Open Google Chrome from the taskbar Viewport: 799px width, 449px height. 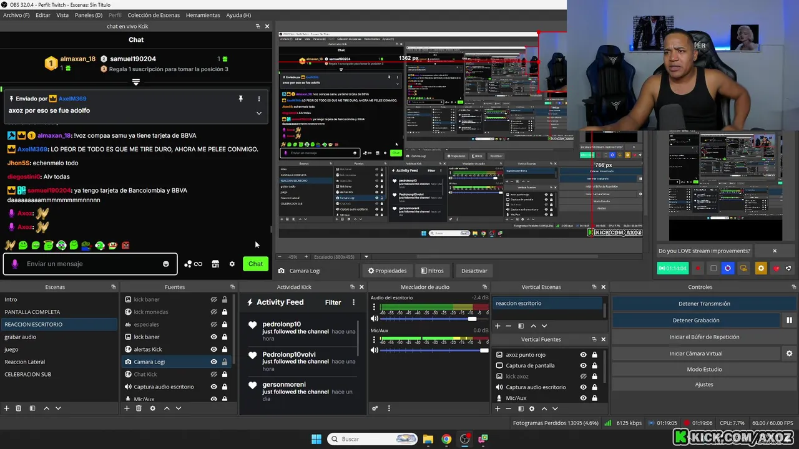click(x=446, y=439)
